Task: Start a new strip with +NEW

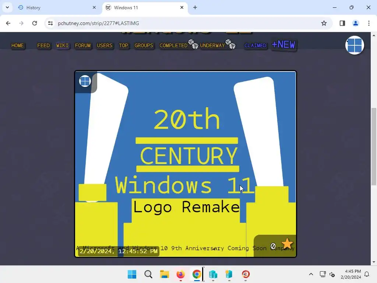Action: click(x=283, y=45)
